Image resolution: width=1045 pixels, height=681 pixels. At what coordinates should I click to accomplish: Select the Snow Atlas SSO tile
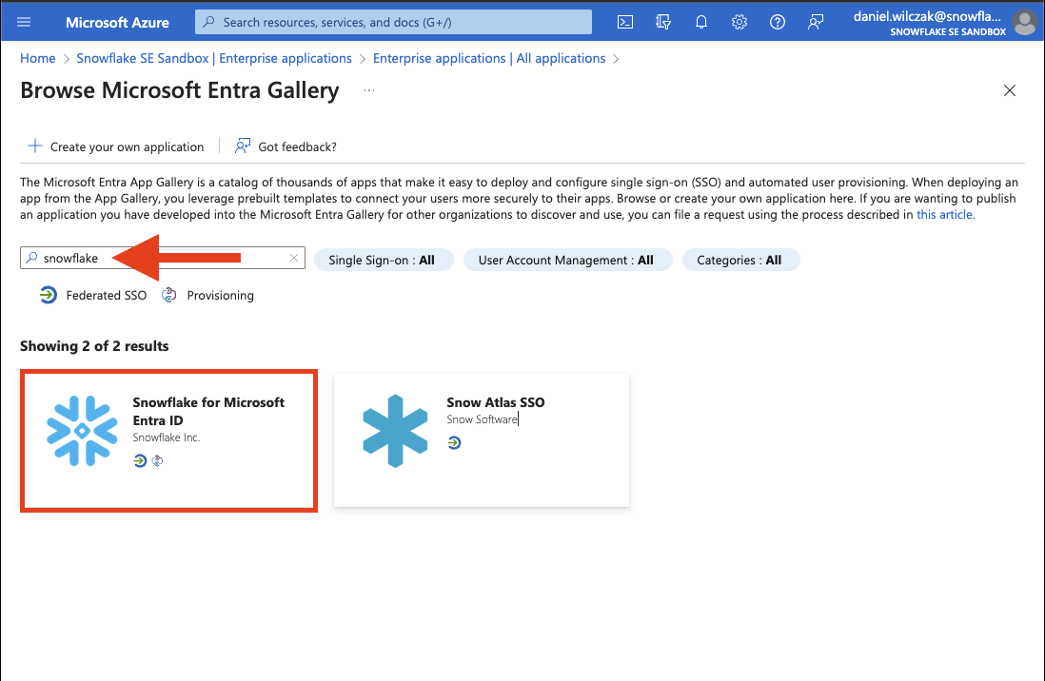click(481, 439)
